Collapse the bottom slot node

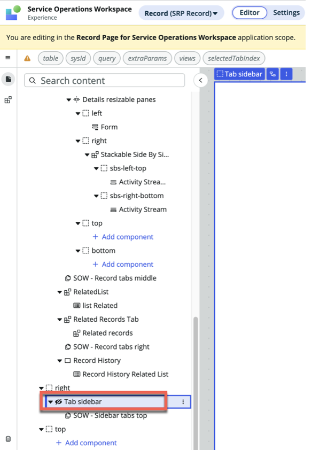77,251
